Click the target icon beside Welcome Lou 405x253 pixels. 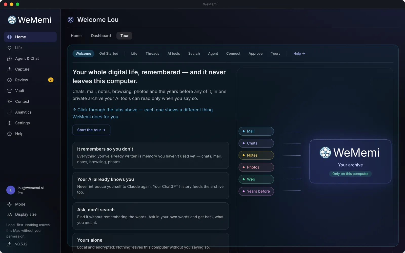click(71, 20)
